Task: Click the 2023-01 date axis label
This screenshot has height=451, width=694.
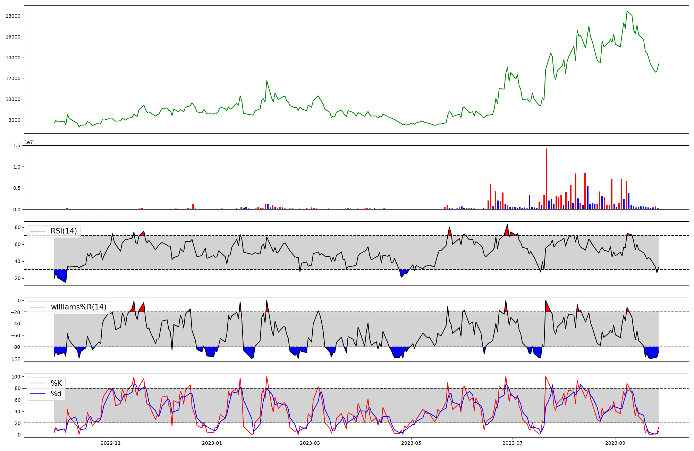Action: pos(212,443)
